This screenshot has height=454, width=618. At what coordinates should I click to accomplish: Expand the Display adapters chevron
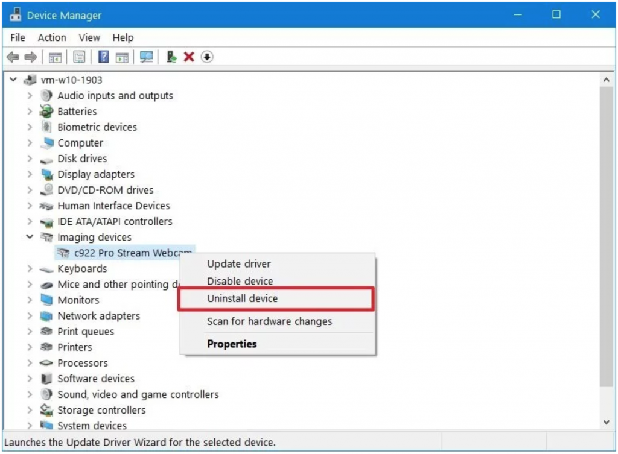click(x=30, y=174)
